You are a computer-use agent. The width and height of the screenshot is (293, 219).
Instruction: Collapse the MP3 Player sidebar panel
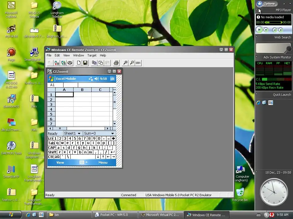[256, 9]
